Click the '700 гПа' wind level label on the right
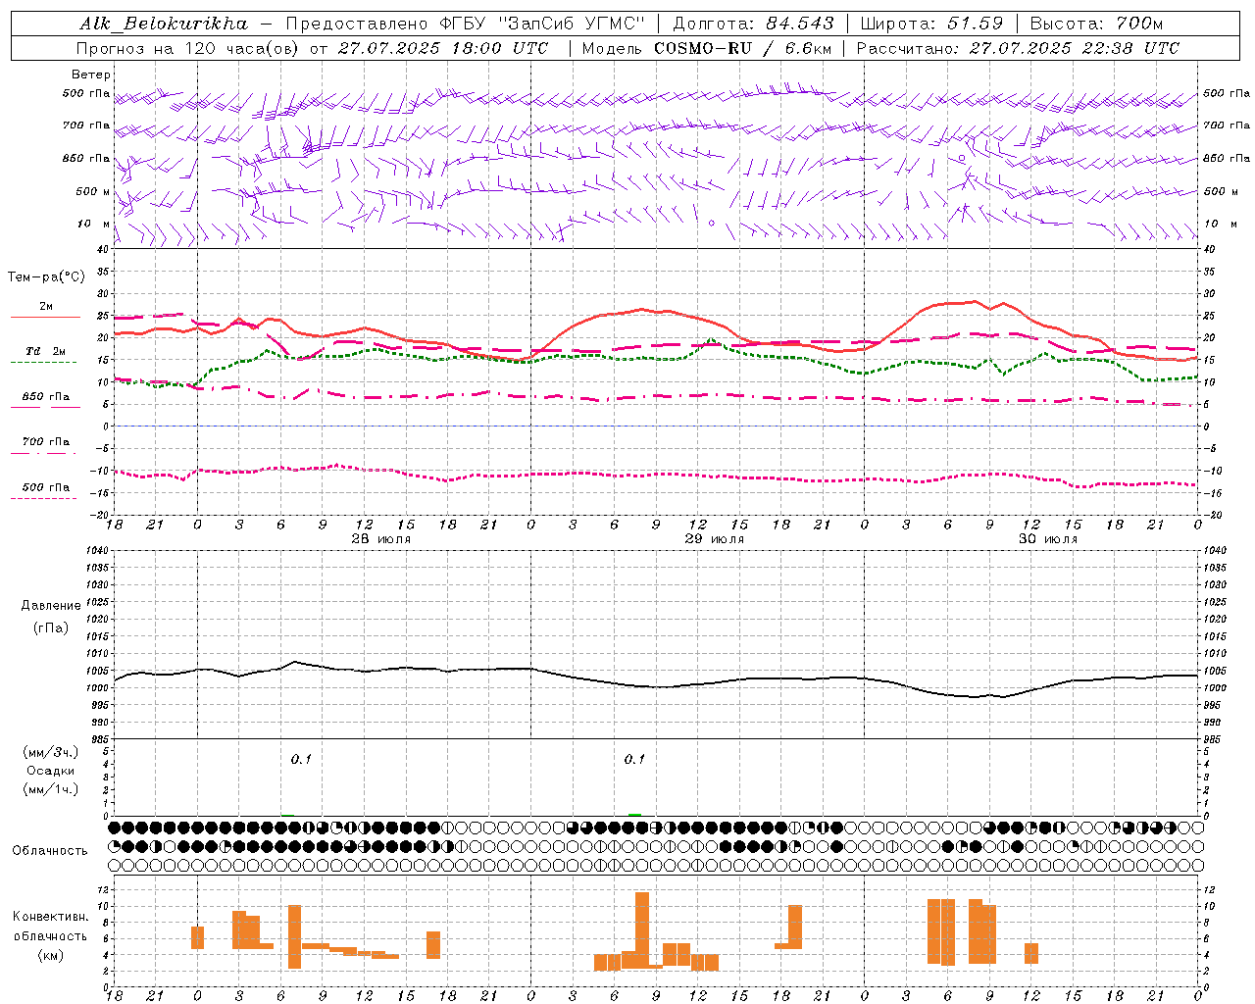 point(1227,125)
